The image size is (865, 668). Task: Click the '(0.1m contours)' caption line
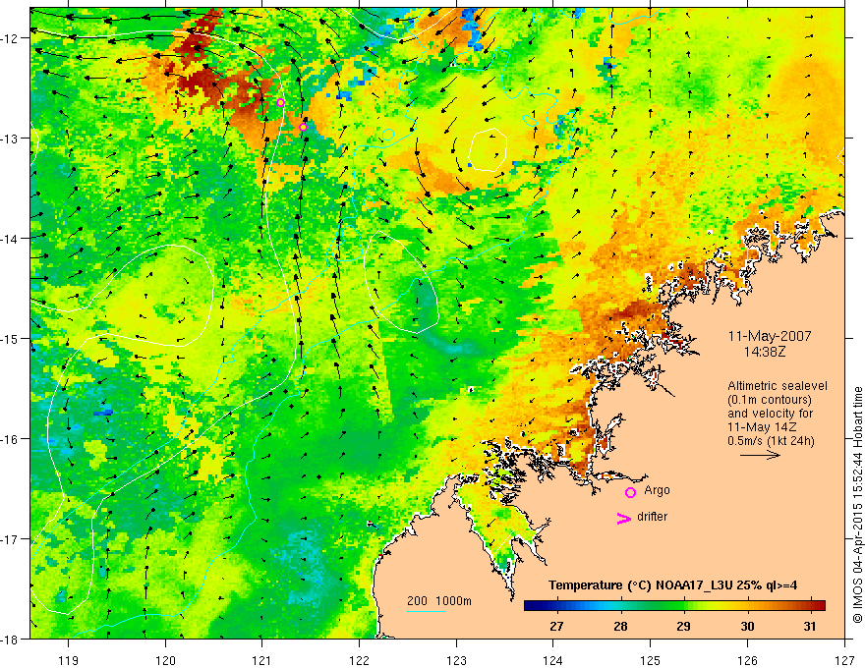[770, 400]
